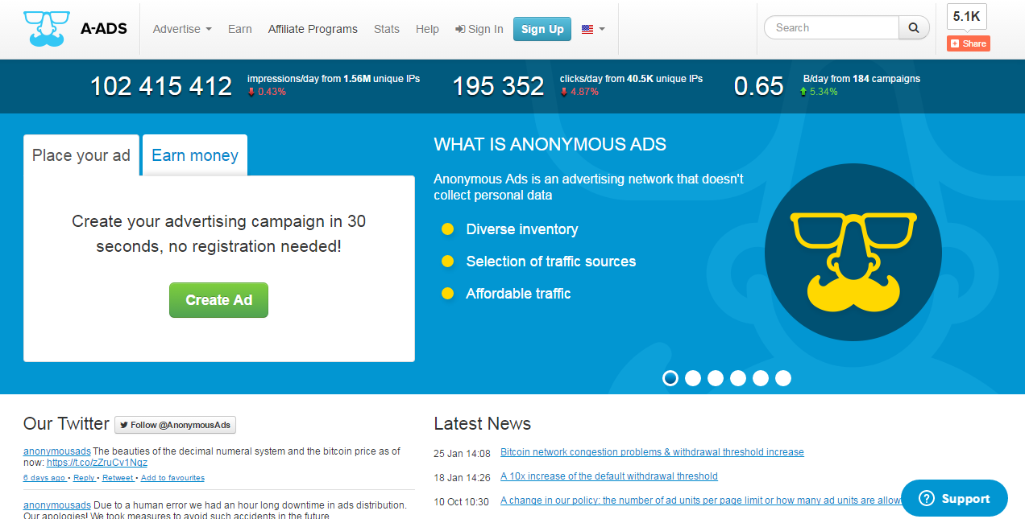1025x519 pixels.
Task: Click the Support chat button
Action: [x=954, y=498]
